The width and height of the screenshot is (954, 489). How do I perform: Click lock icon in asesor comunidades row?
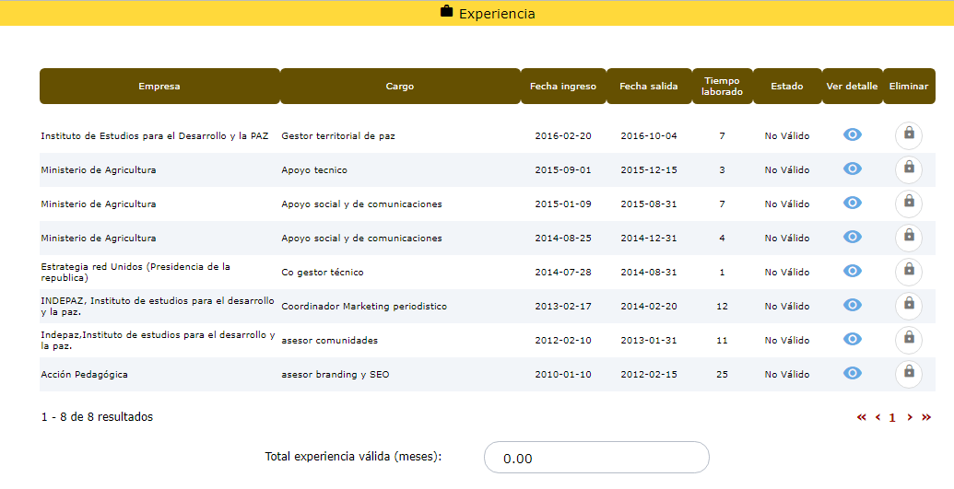909,340
